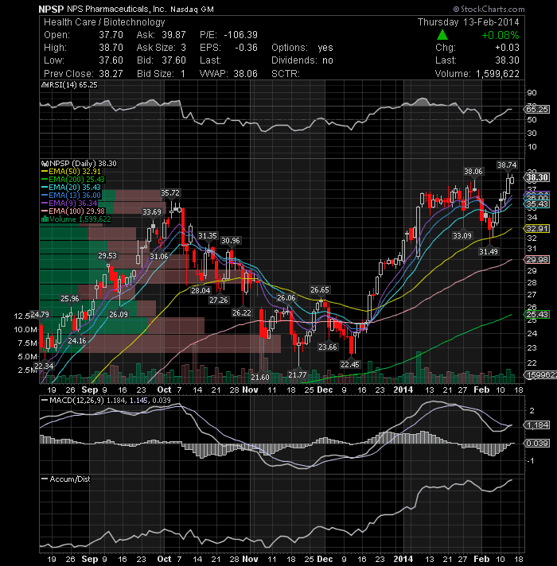Click the Chg value +0.03
Screen dimensions: 557x566
pyautogui.click(x=507, y=48)
